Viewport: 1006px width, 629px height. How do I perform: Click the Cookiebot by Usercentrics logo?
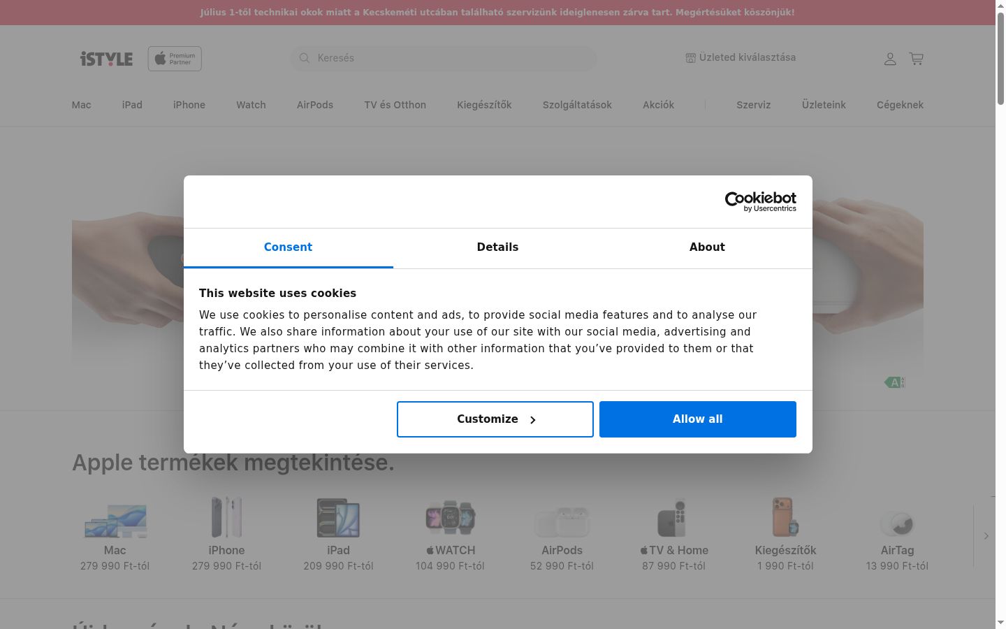click(760, 201)
